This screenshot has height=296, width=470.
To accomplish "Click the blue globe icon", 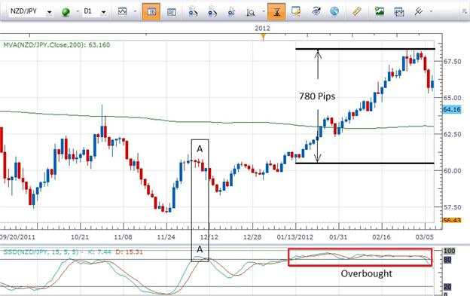I will tap(334, 11).
